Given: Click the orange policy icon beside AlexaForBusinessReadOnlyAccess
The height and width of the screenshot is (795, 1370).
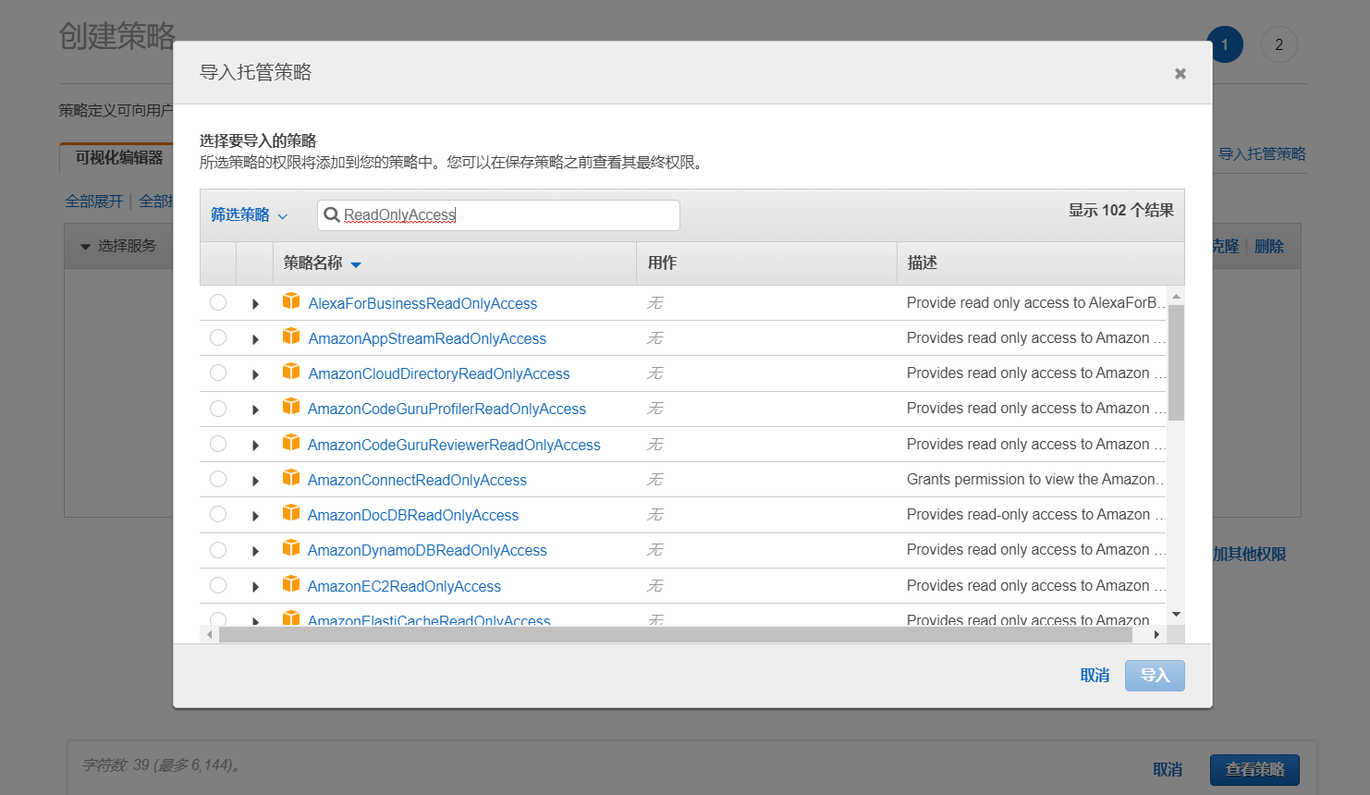Looking at the screenshot, I should click(291, 301).
